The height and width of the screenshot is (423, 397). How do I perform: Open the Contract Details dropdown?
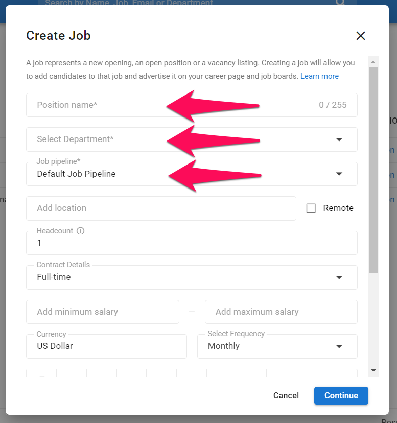coord(339,277)
